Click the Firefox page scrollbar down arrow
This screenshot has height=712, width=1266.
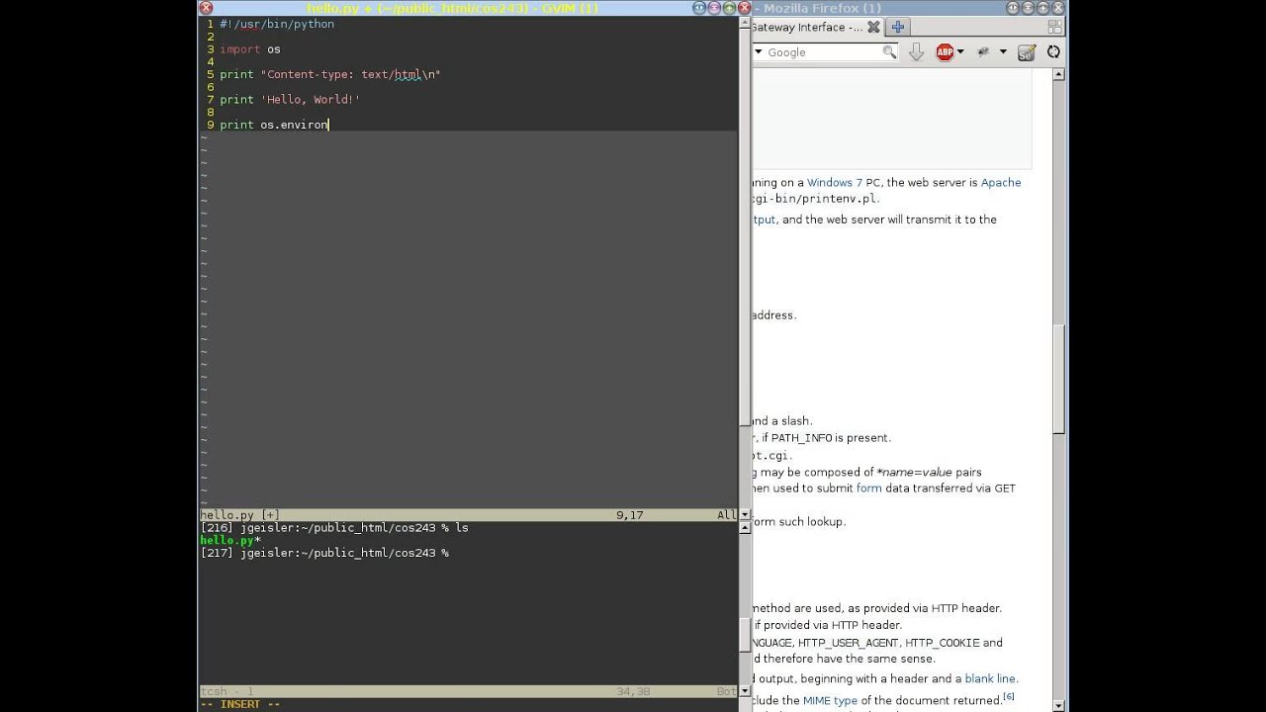1058,705
